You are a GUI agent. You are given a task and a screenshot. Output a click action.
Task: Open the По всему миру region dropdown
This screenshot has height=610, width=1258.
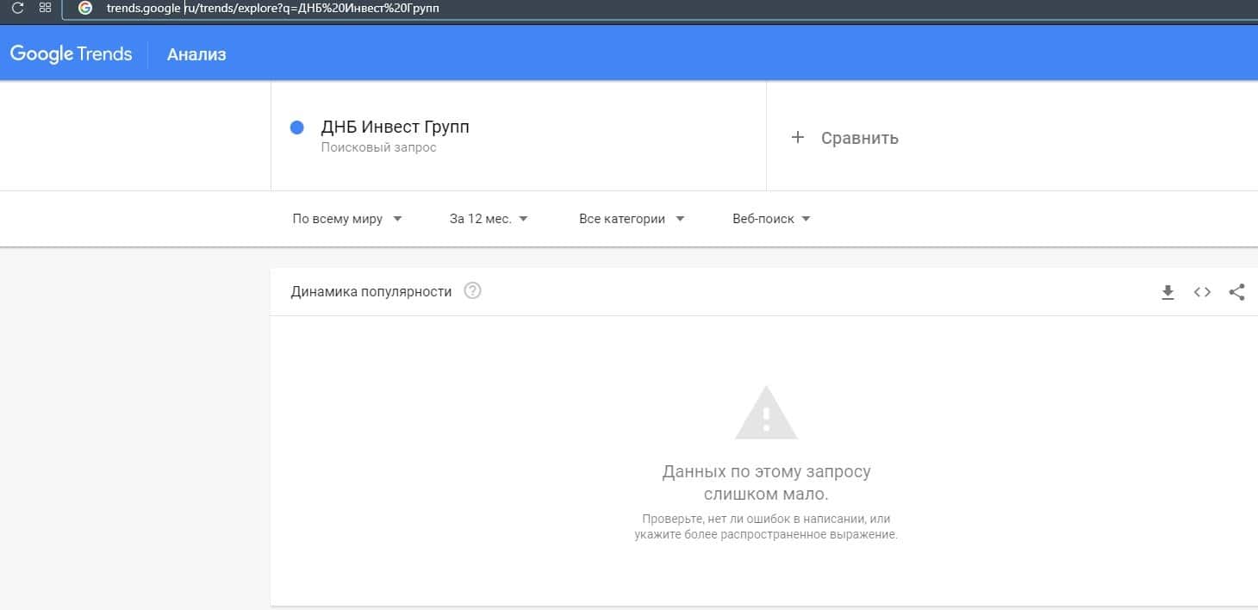pyautogui.click(x=347, y=219)
